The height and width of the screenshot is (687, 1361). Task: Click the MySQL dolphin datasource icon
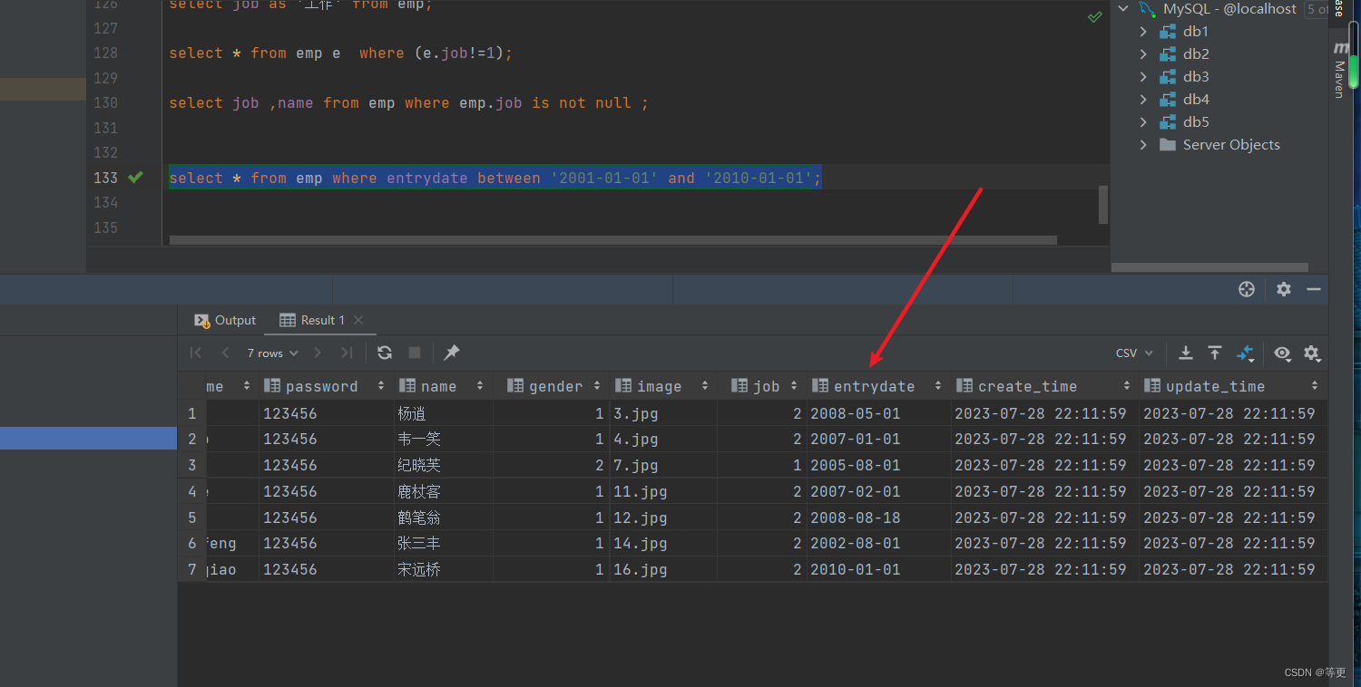(x=1148, y=8)
